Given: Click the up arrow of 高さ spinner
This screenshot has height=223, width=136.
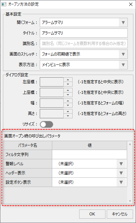Looking at the screenshot, I should pos(68,112).
